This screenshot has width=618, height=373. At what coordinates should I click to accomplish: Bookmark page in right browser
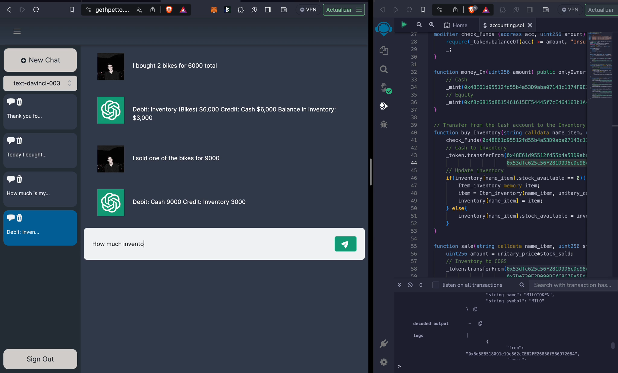point(423,10)
